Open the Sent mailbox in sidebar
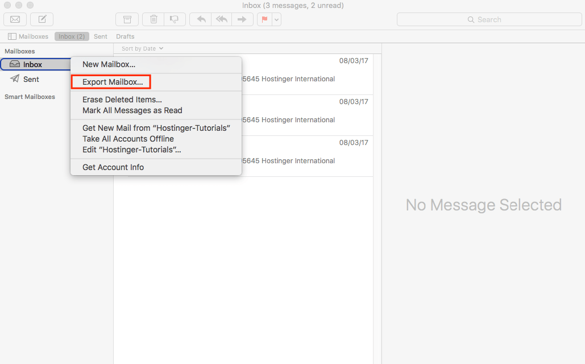 coord(31,79)
